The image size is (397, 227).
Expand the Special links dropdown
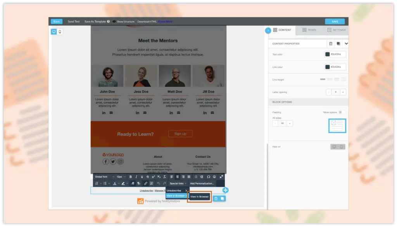pos(178,183)
